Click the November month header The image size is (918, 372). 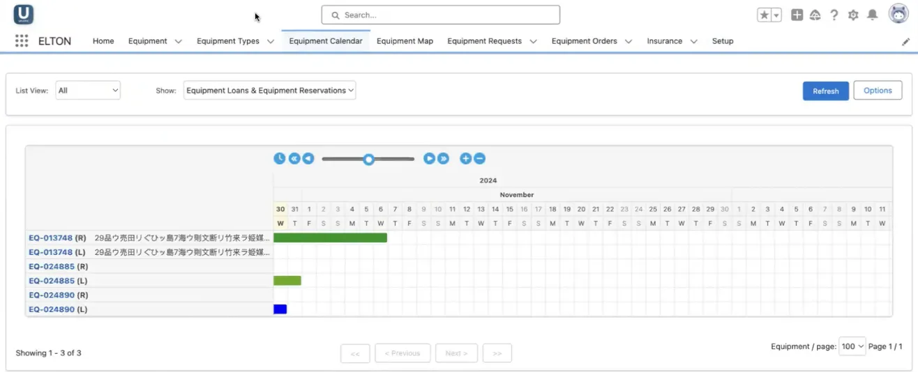pyautogui.click(x=517, y=195)
